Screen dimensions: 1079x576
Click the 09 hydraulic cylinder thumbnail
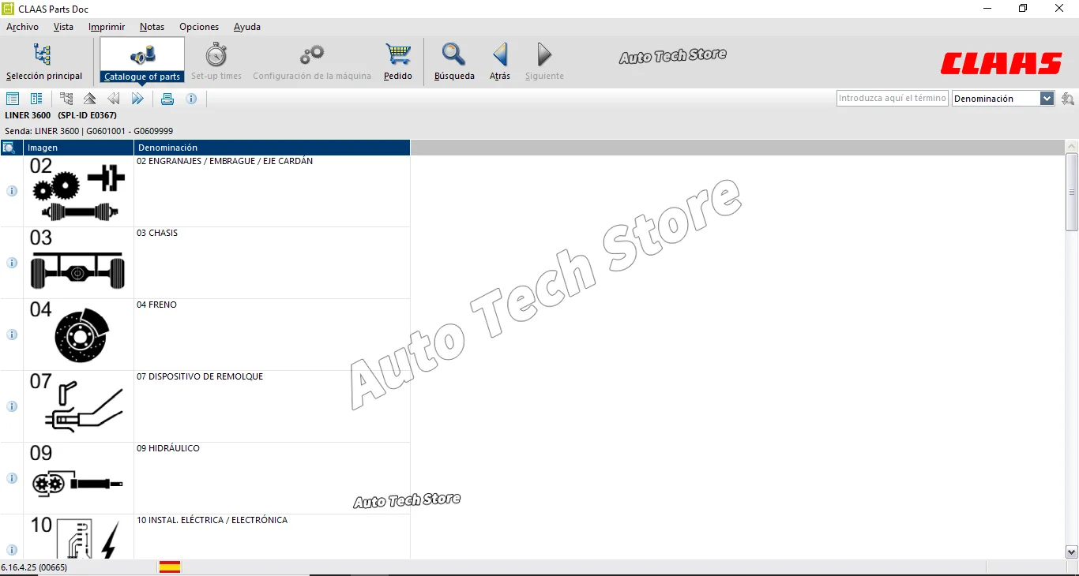[78, 477]
